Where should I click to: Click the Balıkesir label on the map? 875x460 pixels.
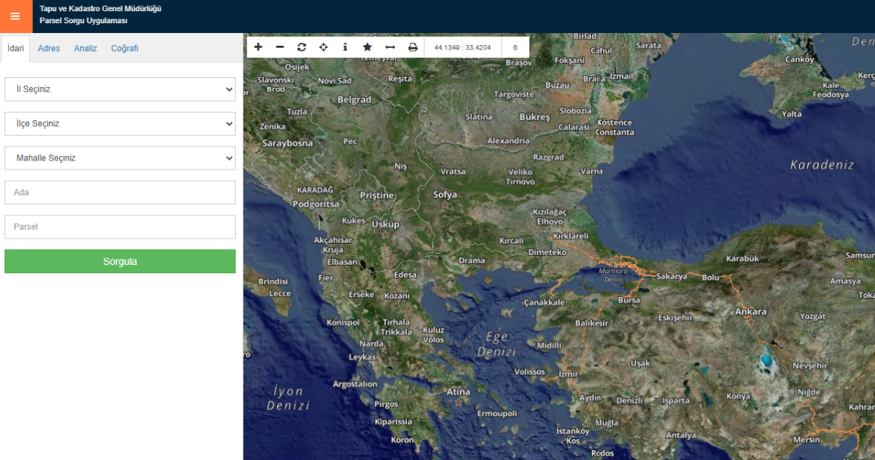tap(592, 323)
